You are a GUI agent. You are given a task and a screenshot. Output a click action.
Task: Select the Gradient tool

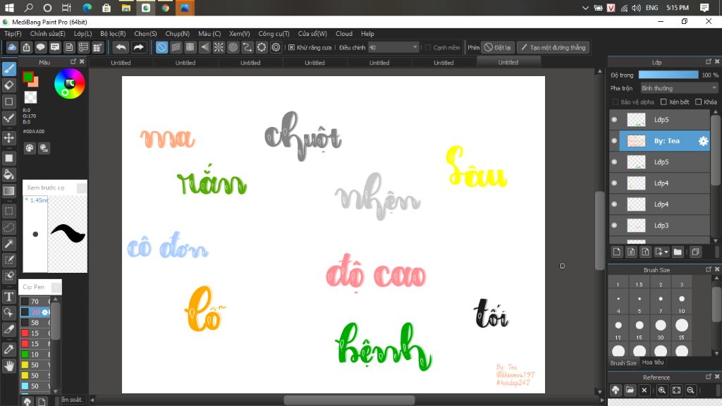tap(8, 191)
